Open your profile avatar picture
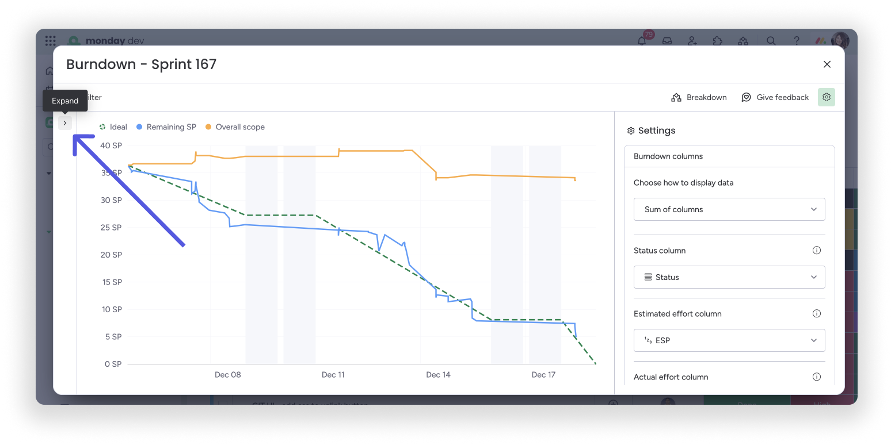Image resolution: width=891 pixels, height=445 pixels. point(840,40)
